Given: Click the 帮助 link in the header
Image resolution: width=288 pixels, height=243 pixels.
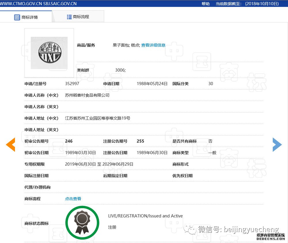Looking at the screenshot, I should coord(205,4).
